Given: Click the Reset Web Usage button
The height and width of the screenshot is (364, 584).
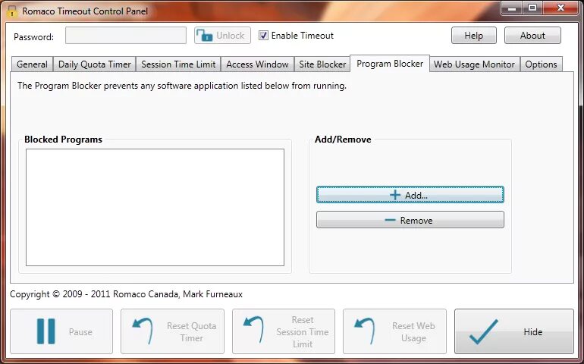Looking at the screenshot, I should (x=394, y=331).
